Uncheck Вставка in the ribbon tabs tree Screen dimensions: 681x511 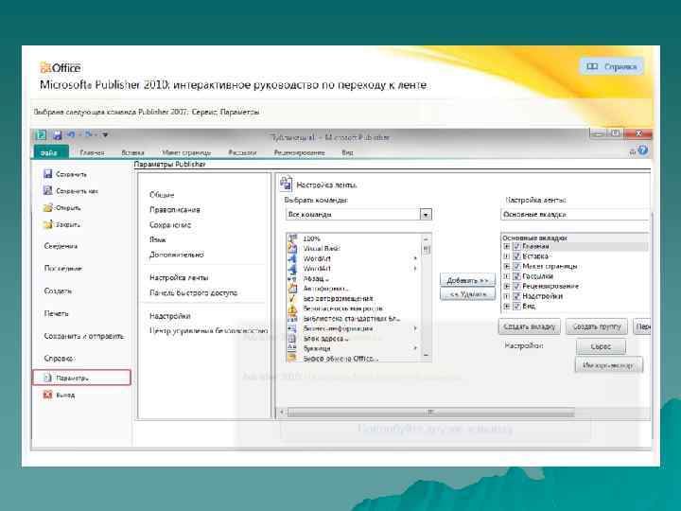coord(516,255)
